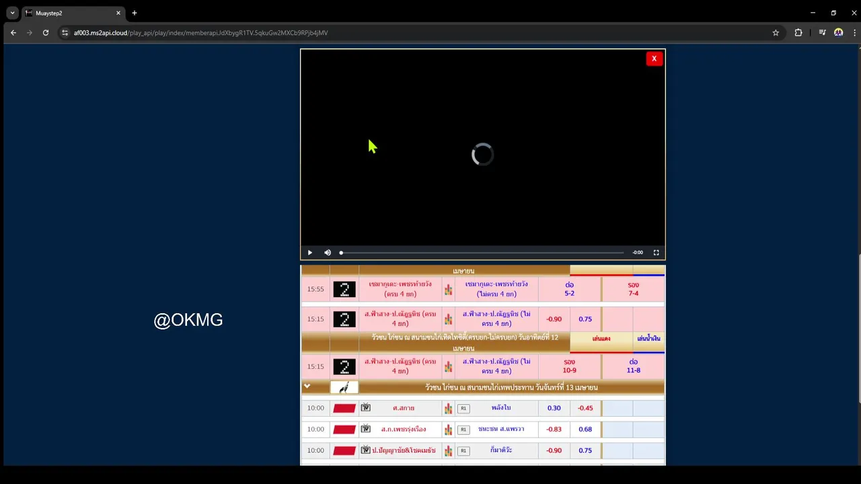Click channel 2 icon in 15:15 row with 11-8
This screenshot has width=861, height=484.
point(344,367)
